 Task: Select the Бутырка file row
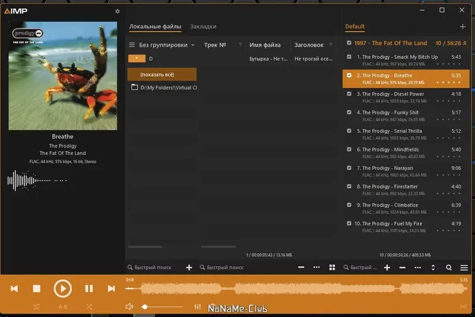tap(268, 59)
